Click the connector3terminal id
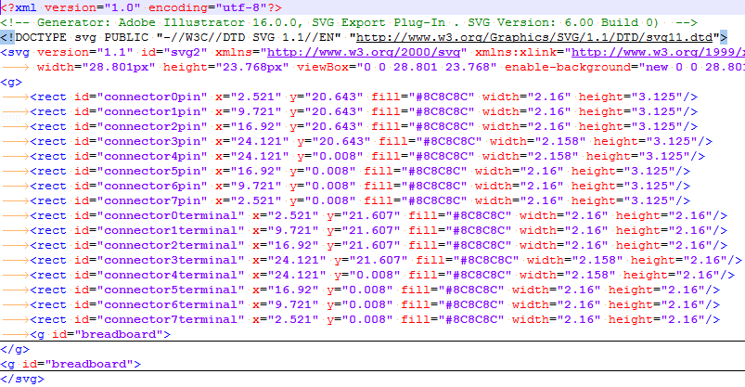 pos(160,261)
